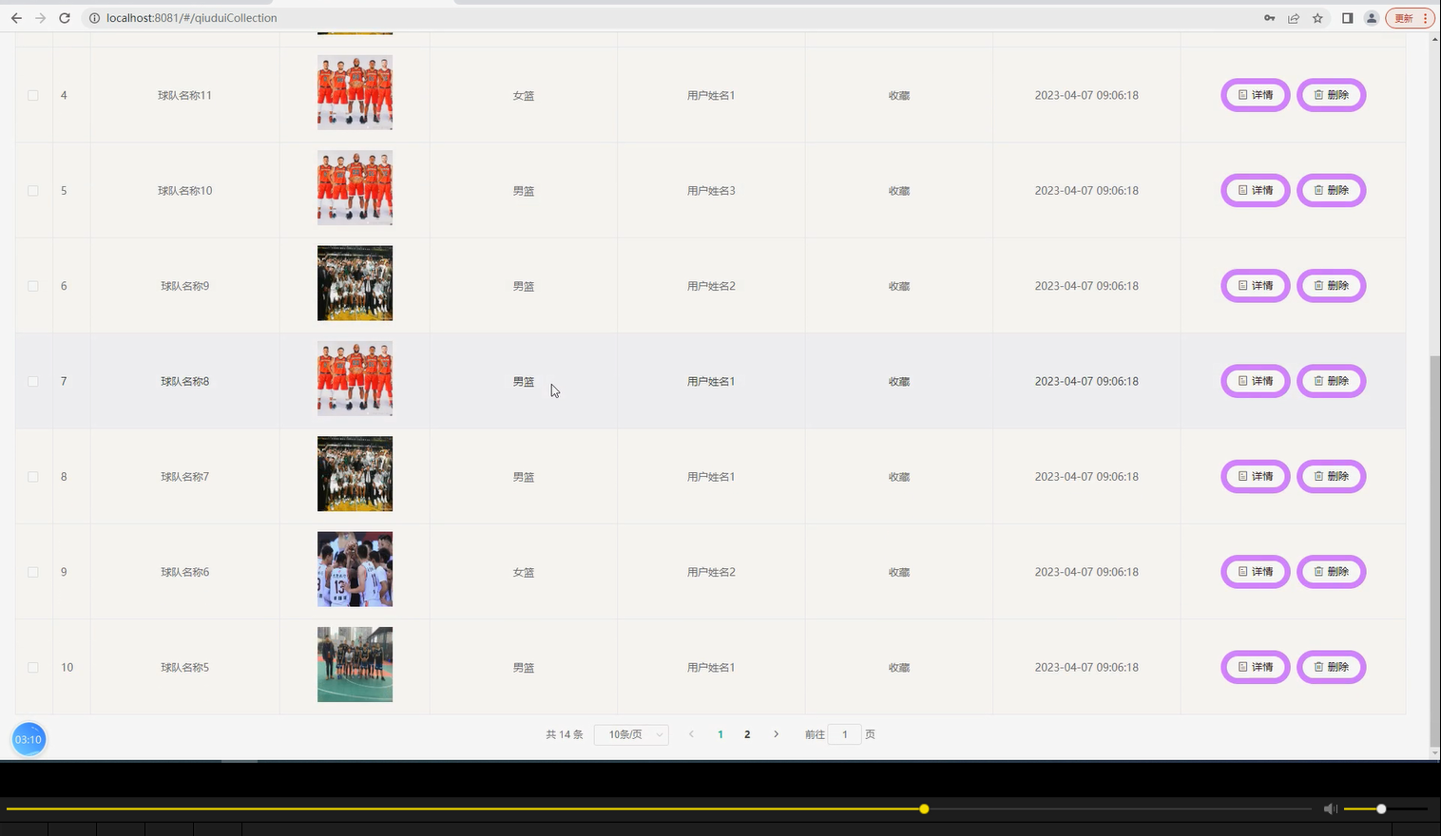Delete the 球队名称11 record

(1332, 95)
